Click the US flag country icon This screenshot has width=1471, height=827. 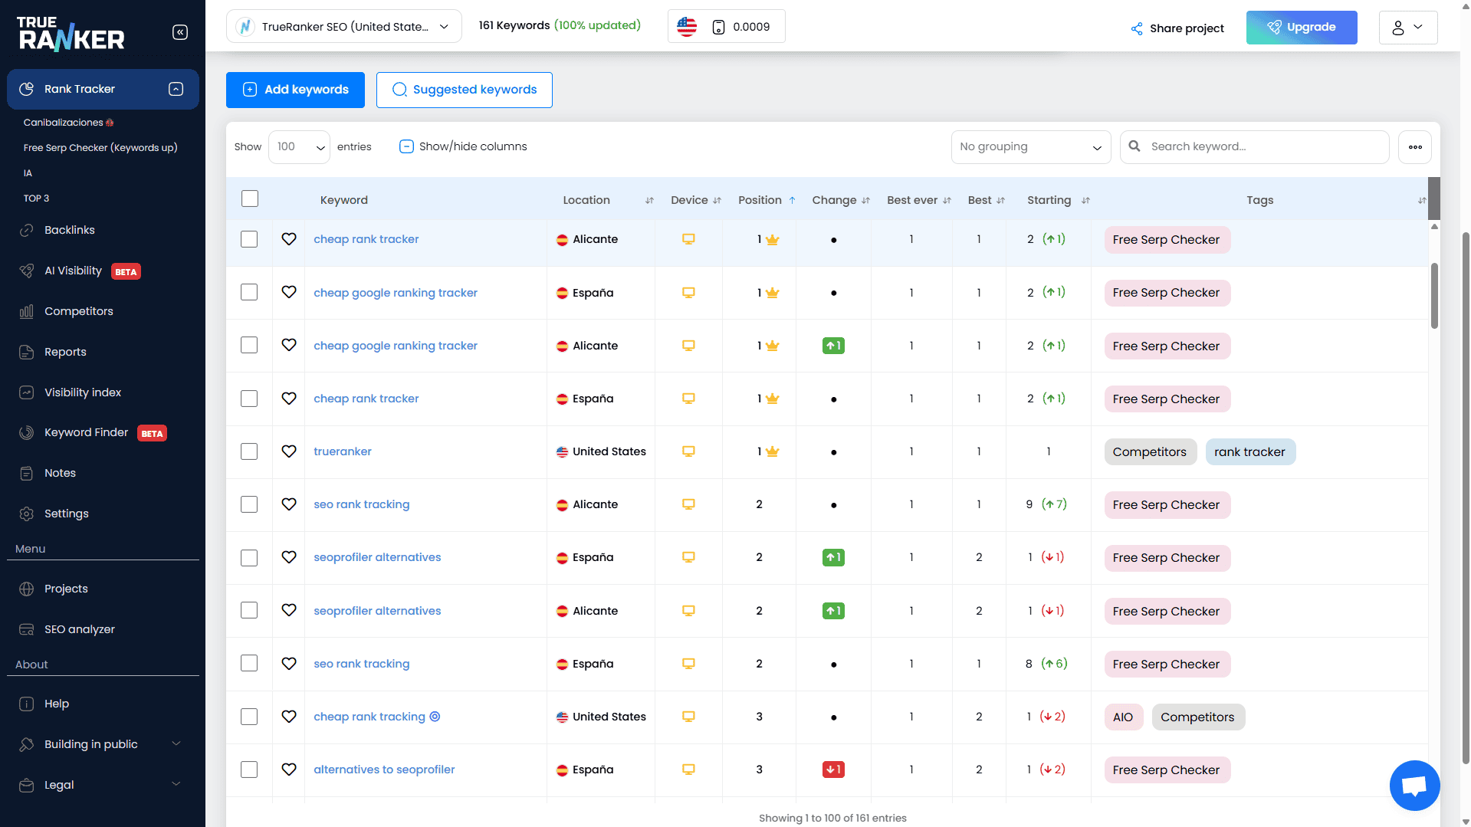tap(687, 27)
